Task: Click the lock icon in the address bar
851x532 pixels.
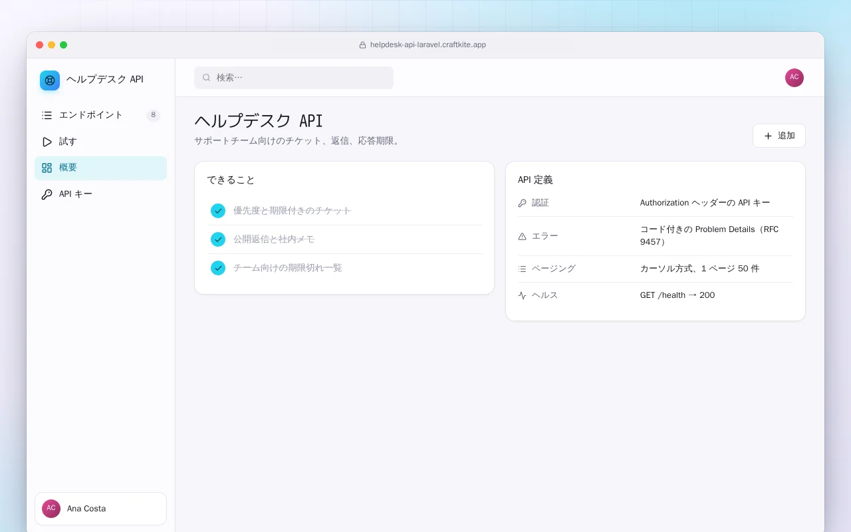Action: [x=363, y=45]
